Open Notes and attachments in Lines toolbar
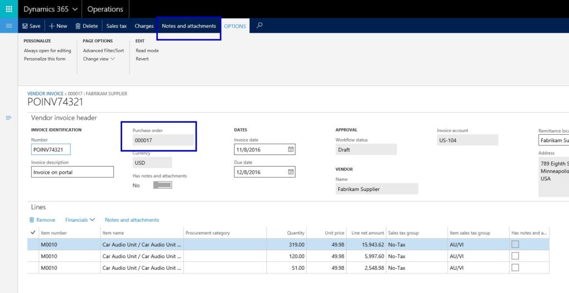569x293 pixels. point(132,220)
